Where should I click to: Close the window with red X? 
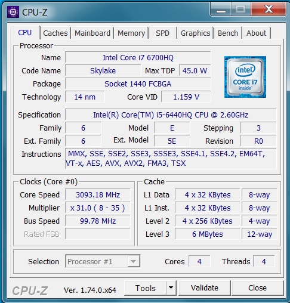pos(269,9)
